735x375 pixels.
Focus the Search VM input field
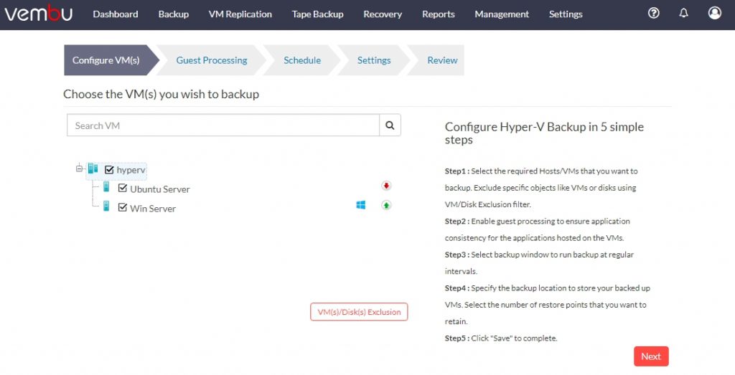click(223, 125)
